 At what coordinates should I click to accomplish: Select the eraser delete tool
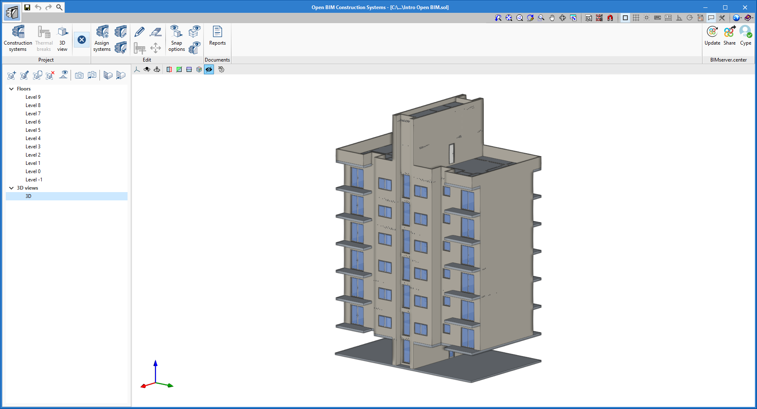click(156, 31)
